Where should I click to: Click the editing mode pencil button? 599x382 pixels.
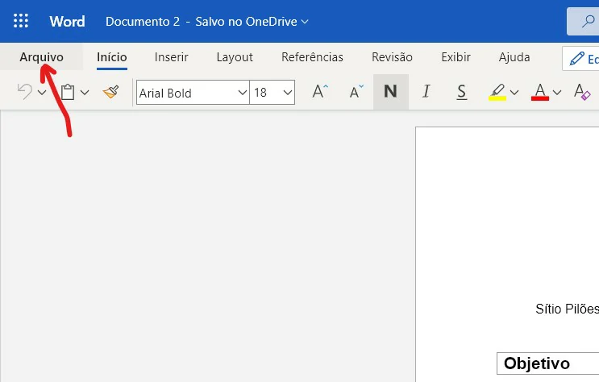point(580,59)
